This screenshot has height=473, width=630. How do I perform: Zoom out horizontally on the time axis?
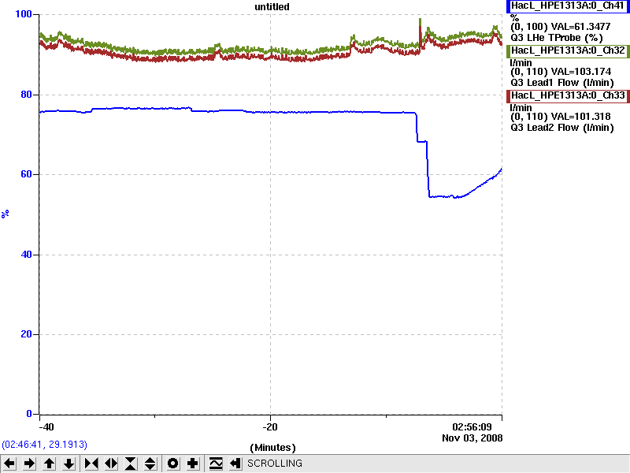click(111, 464)
